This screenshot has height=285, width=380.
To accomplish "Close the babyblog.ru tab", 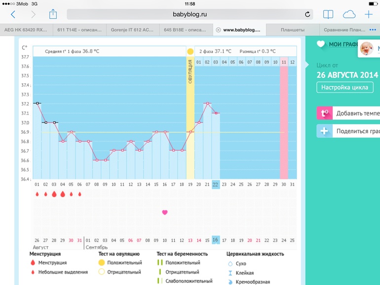I will (218, 30).
